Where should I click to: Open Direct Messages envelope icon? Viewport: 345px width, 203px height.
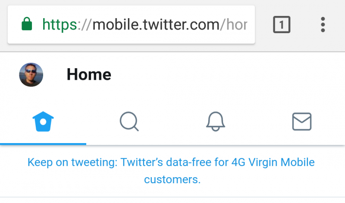click(302, 122)
